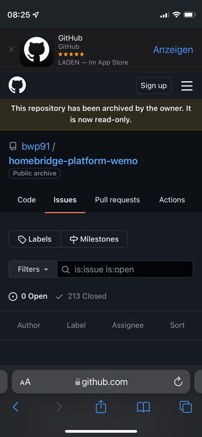Image resolution: width=202 pixels, height=437 pixels.
Task: Open the hamburger navigation menu
Action: click(x=187, y=86)
